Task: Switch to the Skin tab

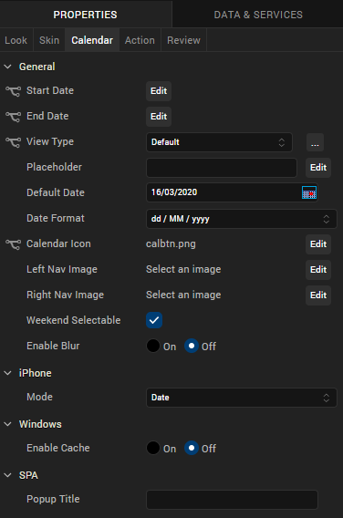Action: 49,40
